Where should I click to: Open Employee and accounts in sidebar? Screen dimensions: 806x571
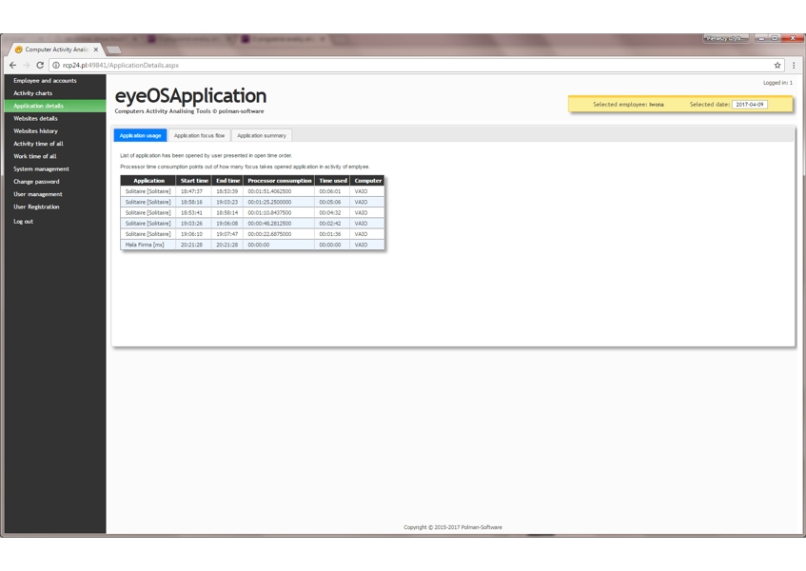pos(45,81)
